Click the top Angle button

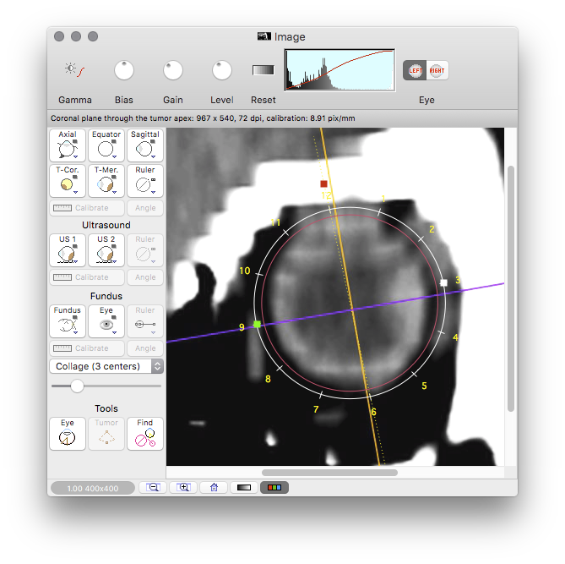point(145,208)
